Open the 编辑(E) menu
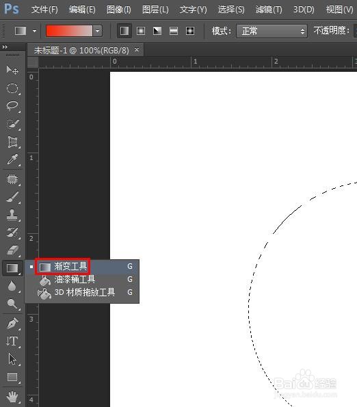Image resolution: width=357 pixels, height=407 pixels. 82,10
